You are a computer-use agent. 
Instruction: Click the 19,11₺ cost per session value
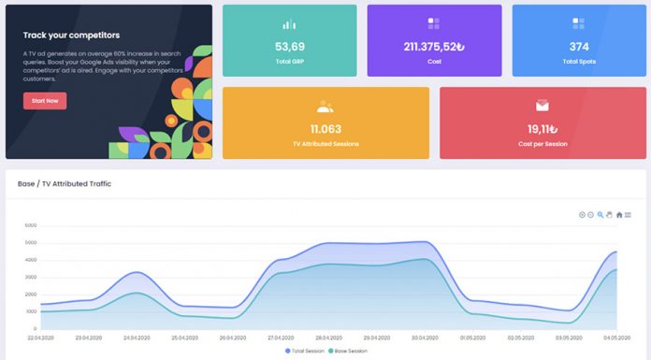[x=542, y=129]
